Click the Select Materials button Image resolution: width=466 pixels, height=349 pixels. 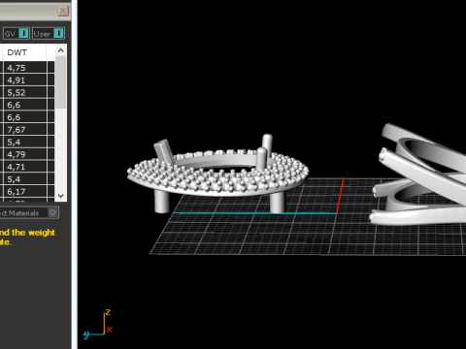click(28, 212)
